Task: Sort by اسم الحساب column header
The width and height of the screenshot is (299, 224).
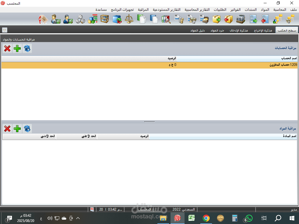Action: pos(237,58)
